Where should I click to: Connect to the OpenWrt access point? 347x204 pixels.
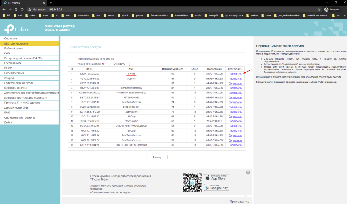[x=235, y=79]
